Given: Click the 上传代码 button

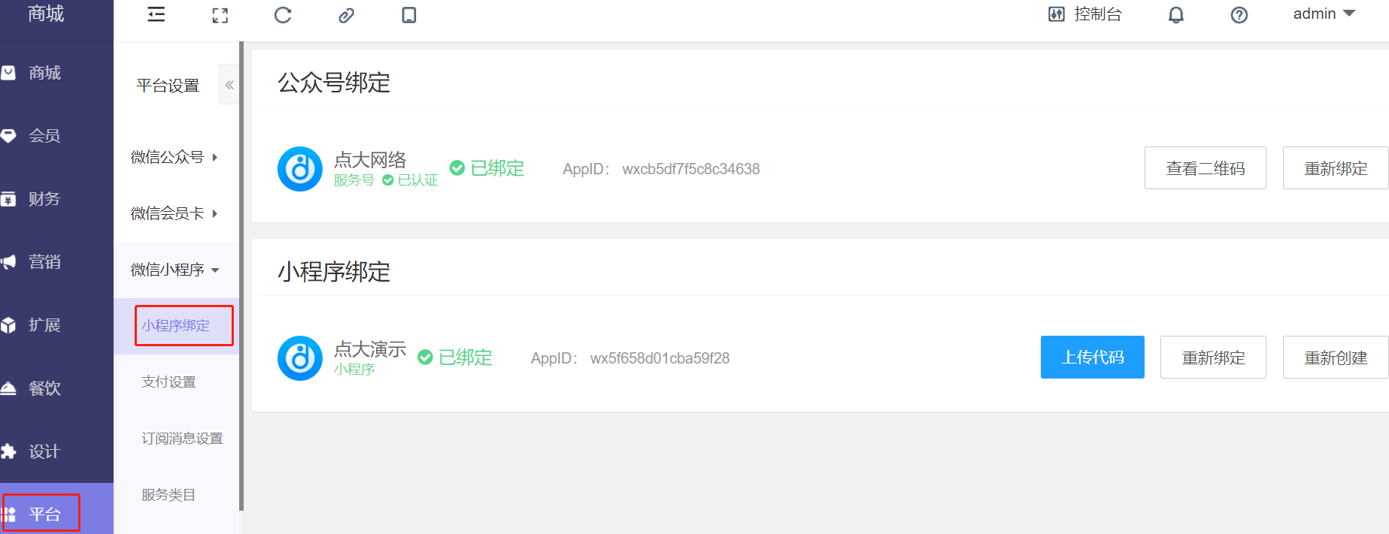Looking at the screenshot, I should [x=1093, y=358].
